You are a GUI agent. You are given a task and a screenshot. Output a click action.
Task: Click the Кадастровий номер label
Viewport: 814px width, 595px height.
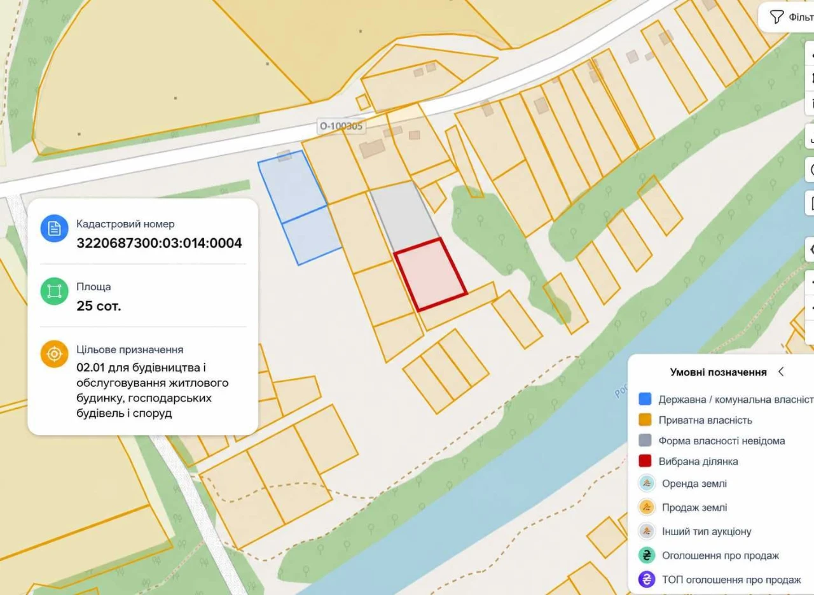(x=125, y=224)
